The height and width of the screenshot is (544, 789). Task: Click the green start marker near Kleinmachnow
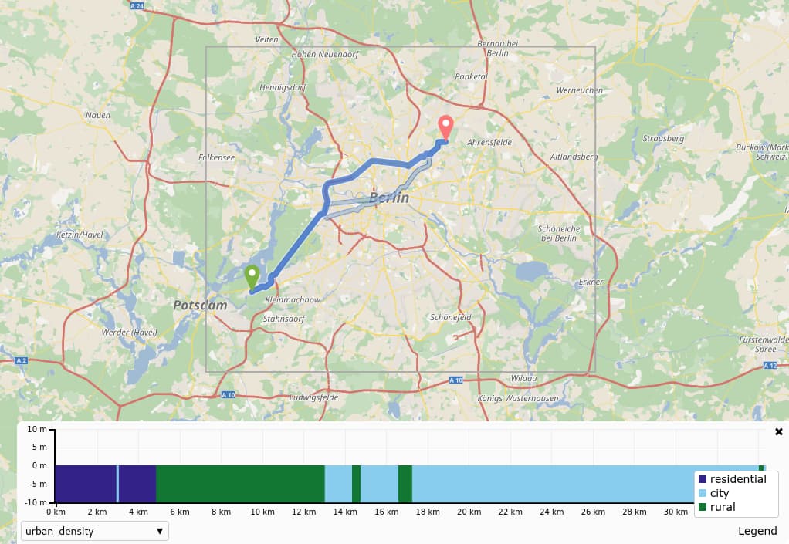coord(251,276)
